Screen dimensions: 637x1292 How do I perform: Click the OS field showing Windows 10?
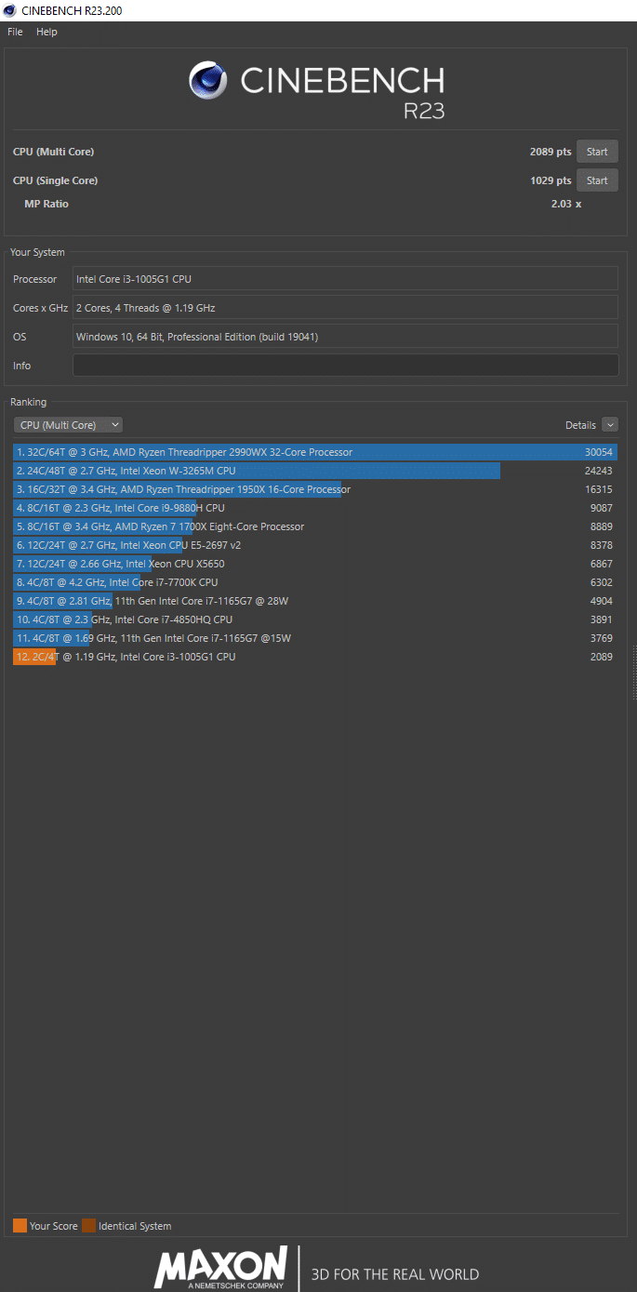point(345,337)
